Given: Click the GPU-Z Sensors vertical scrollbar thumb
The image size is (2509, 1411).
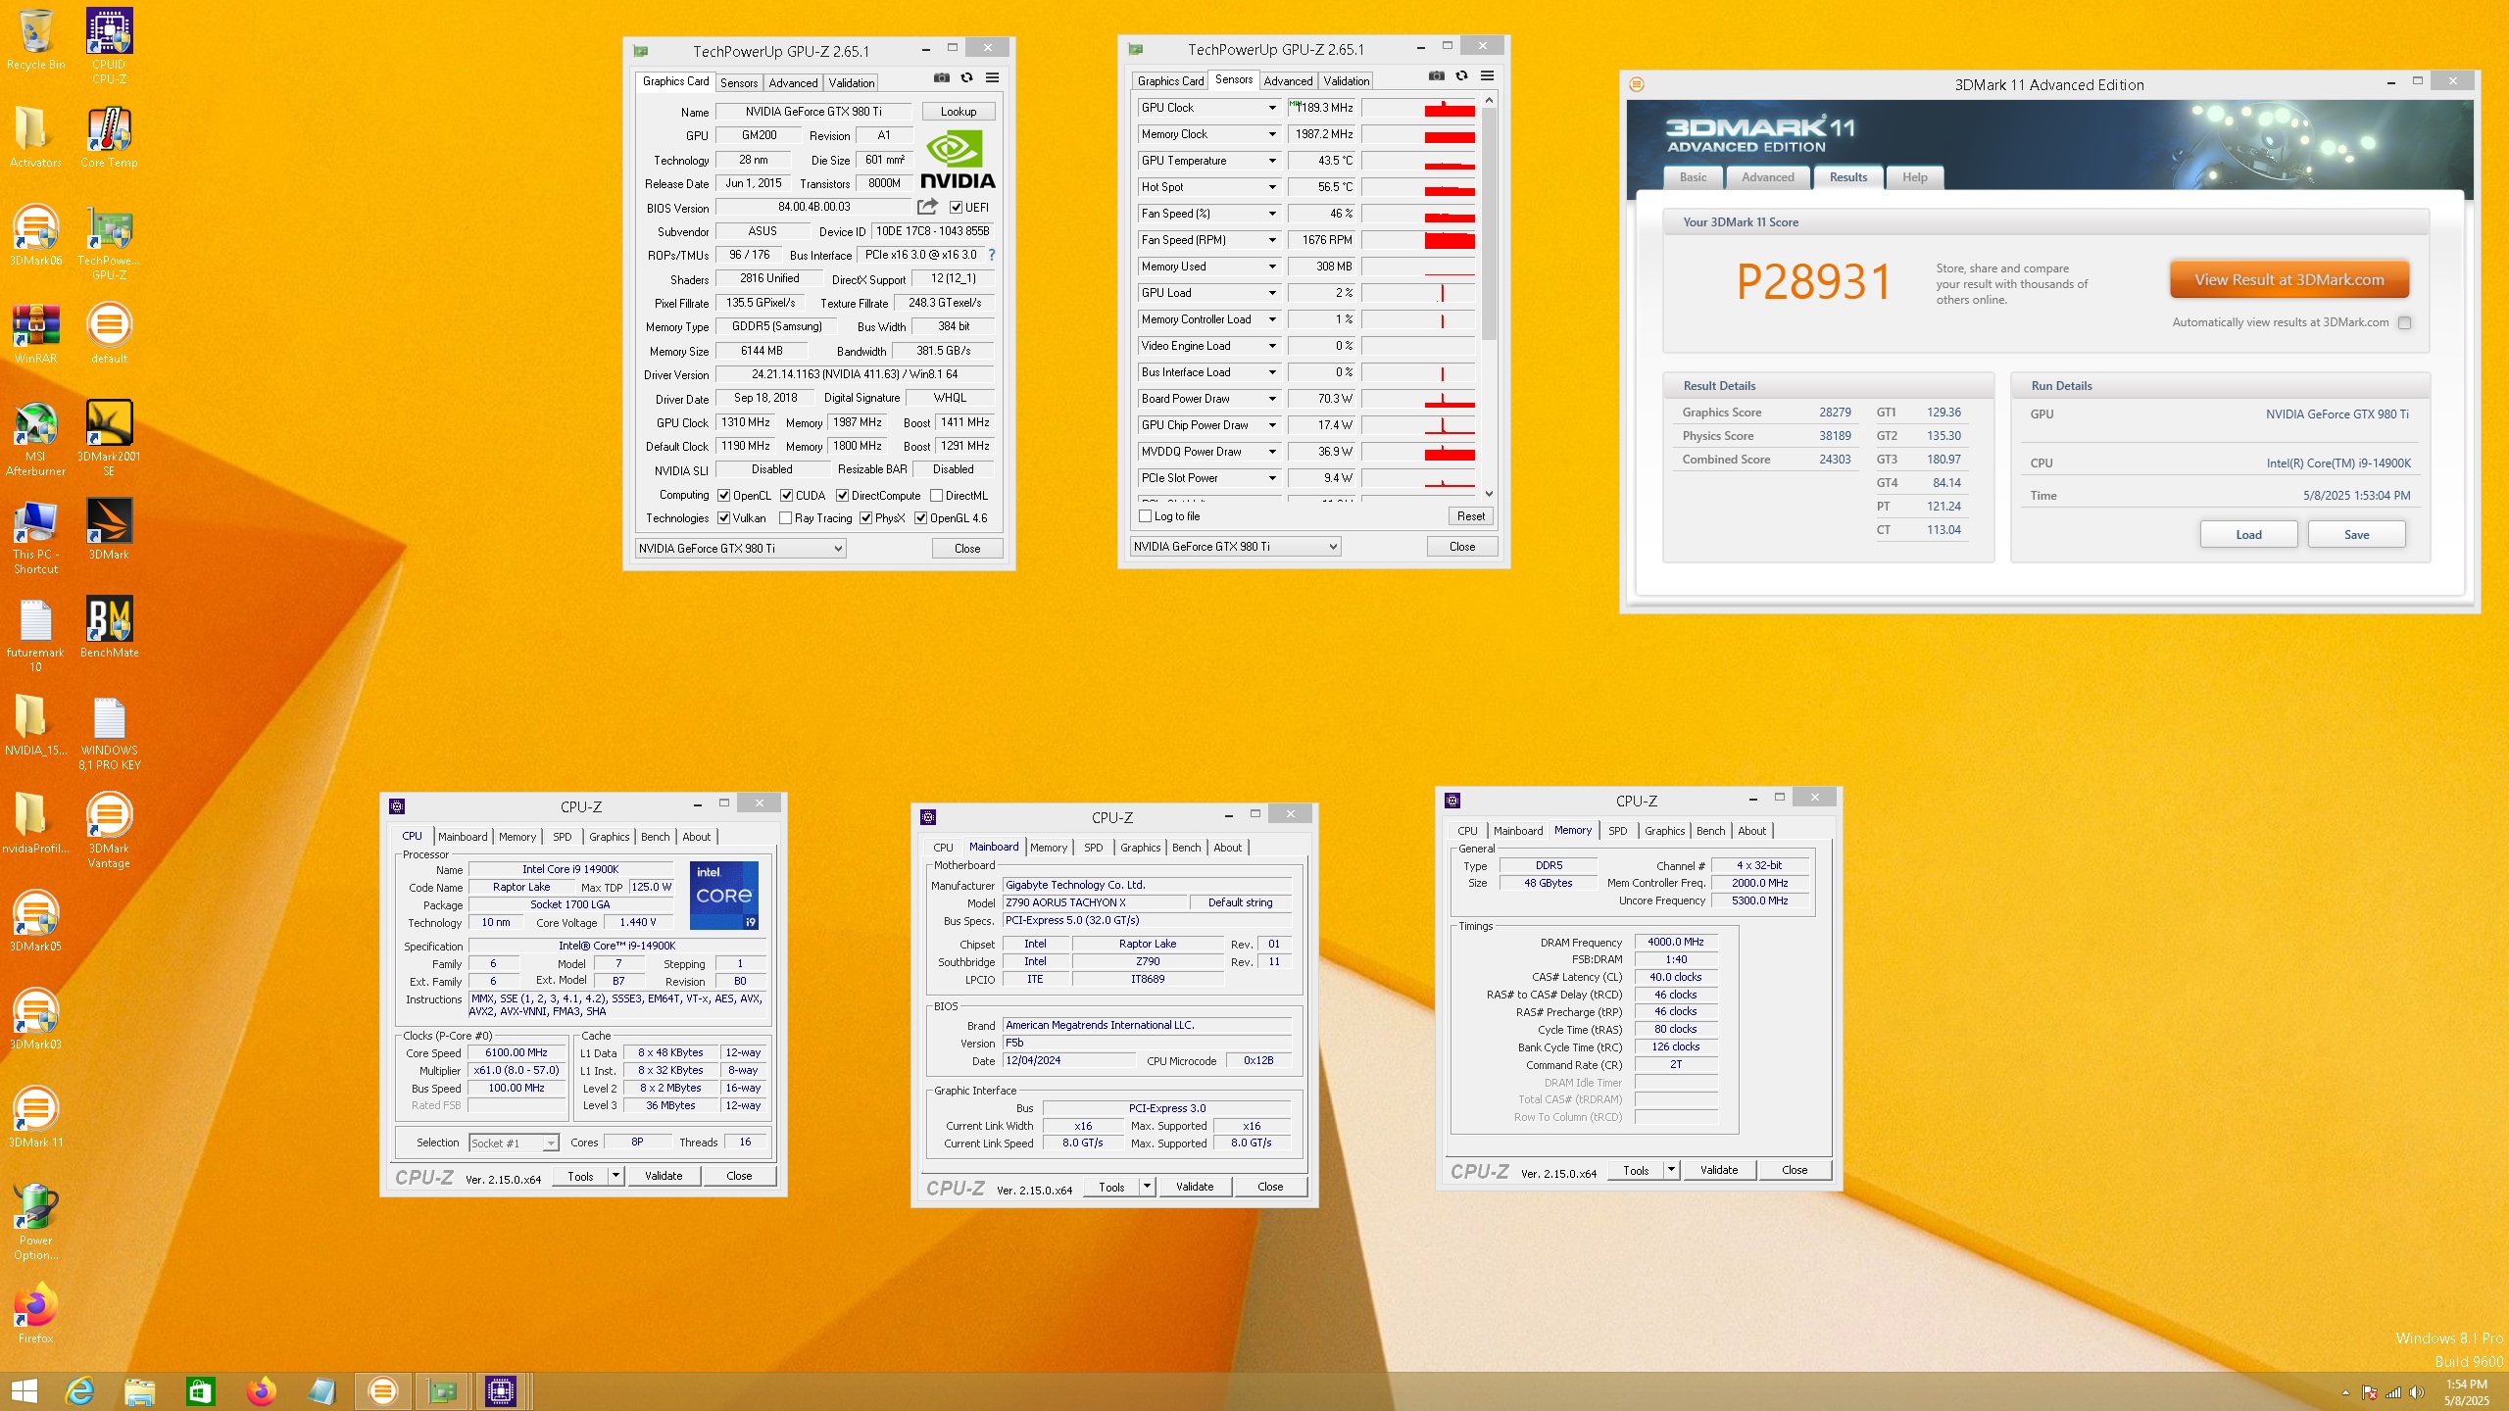Looking at the screenshot, I should [x=1489, y=223].
